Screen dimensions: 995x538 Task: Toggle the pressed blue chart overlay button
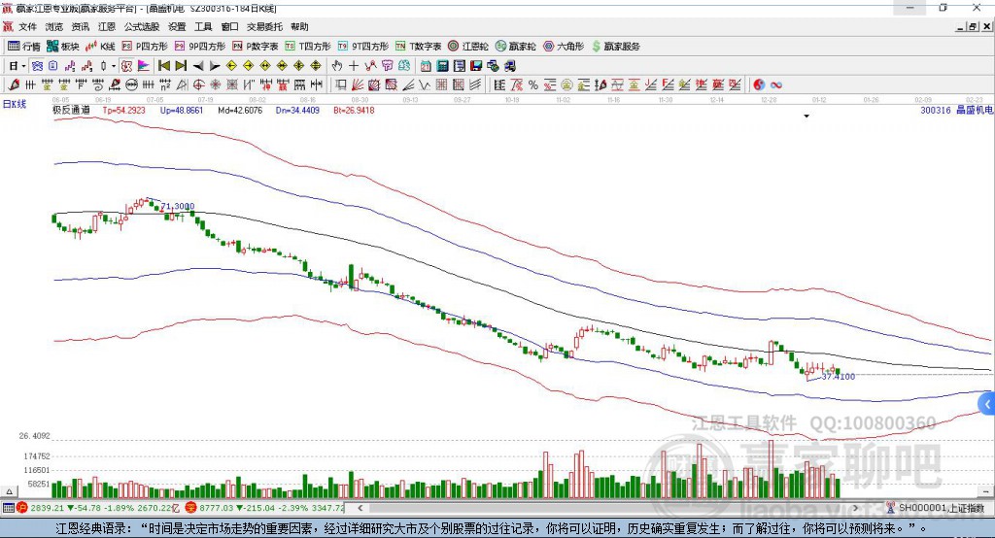point(37,66)
